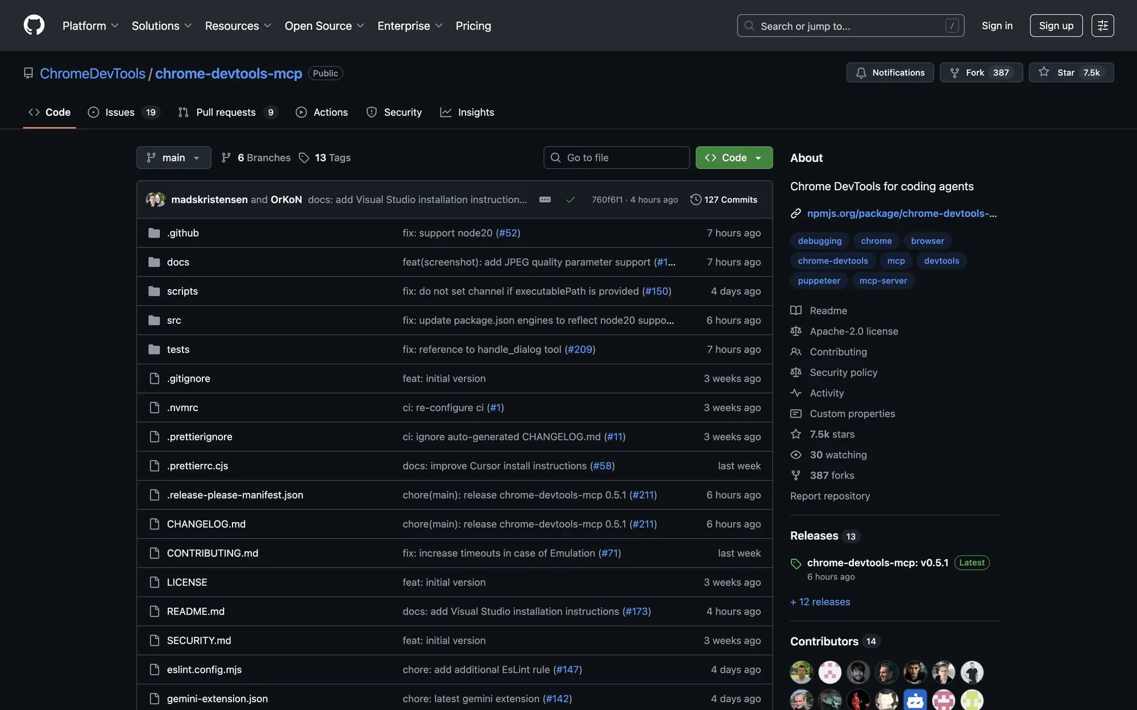Click the Star icon button
Screen dimensions: 1137x710
click(1044, 72)
